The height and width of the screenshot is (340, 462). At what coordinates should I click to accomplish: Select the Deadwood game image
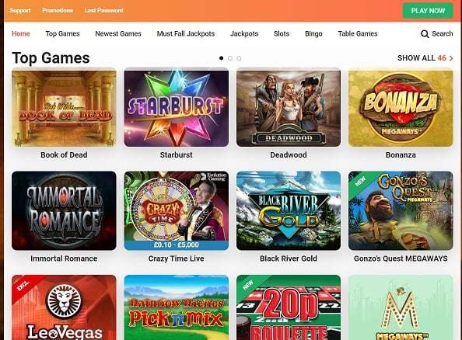(289, 107)
